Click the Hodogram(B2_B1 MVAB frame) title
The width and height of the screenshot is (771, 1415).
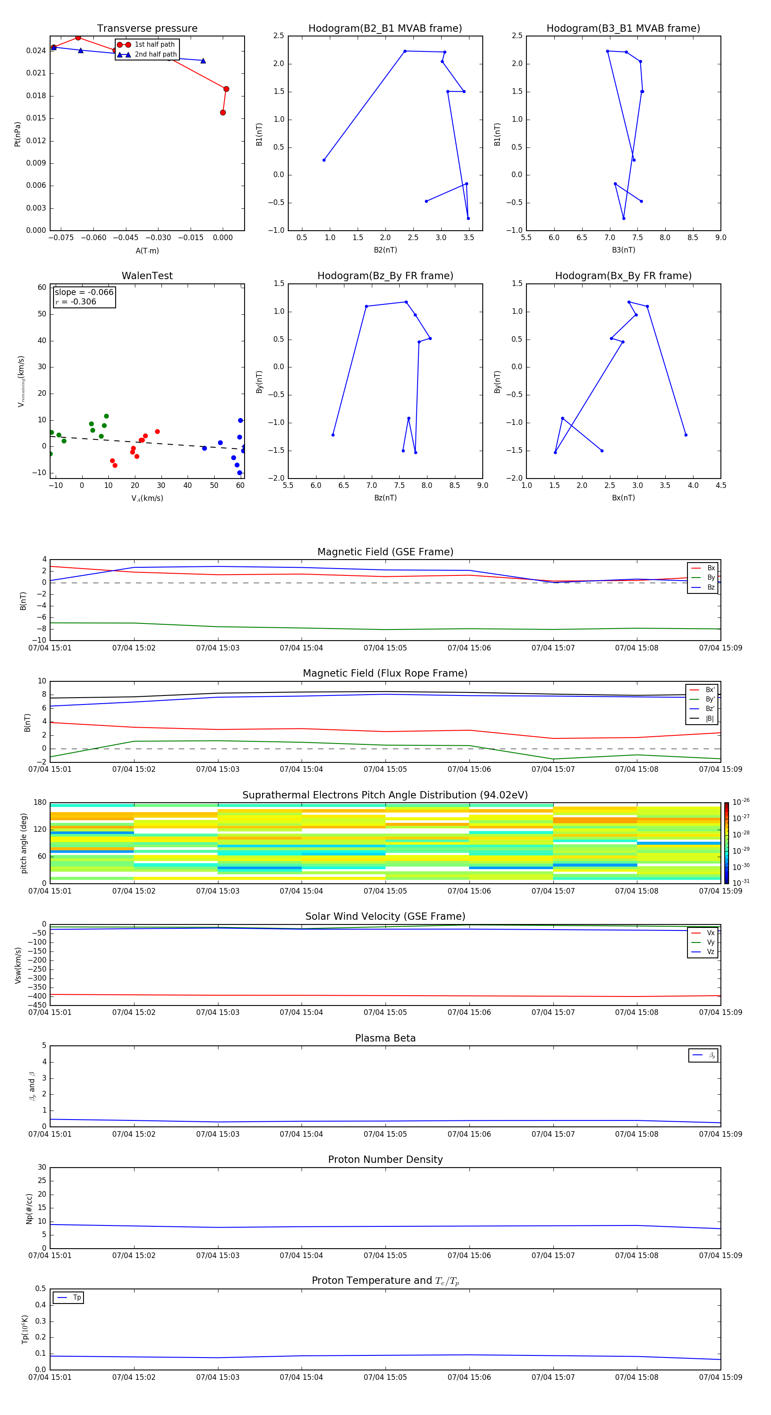pyautogui.click(x=385, y=29)
